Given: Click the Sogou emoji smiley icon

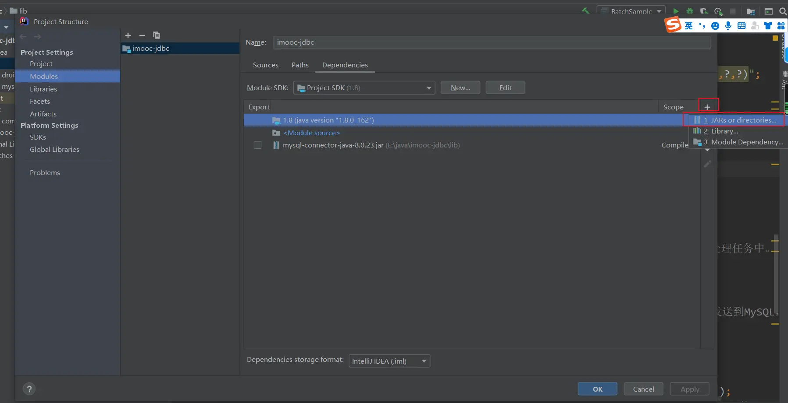Looking at the screenshot, I should coord(715,26).
